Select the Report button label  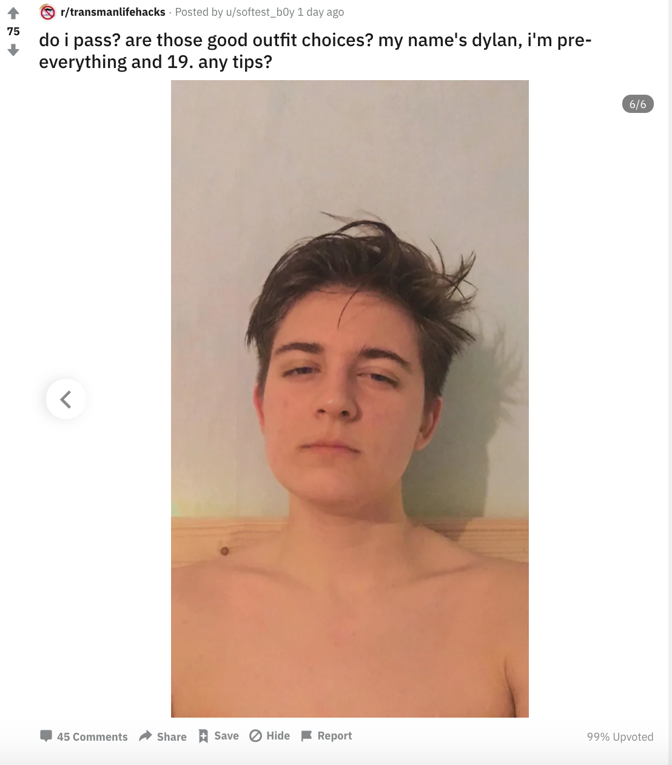pos(335,736)
